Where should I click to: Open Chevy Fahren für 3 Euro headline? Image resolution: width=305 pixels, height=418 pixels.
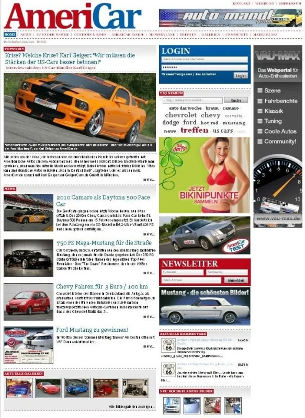(102, 286)
